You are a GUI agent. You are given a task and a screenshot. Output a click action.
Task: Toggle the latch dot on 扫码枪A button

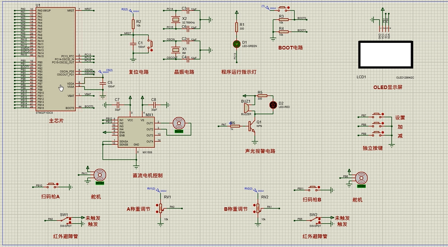click(58, 184)
